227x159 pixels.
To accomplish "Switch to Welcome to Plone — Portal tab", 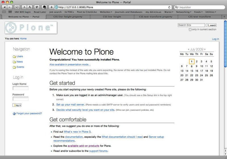I will (24, 17).
